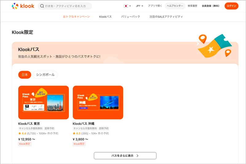Click chevron arrow in パスをさらに表示

[137, 156]
